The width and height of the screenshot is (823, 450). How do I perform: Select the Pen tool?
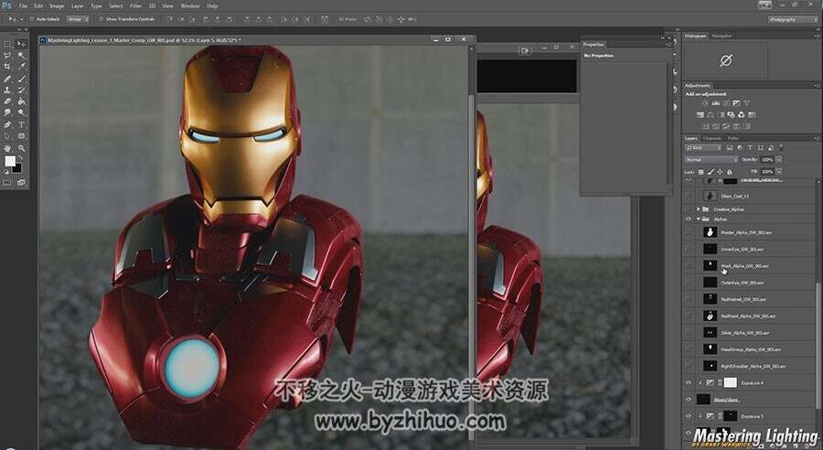point(7,124)
